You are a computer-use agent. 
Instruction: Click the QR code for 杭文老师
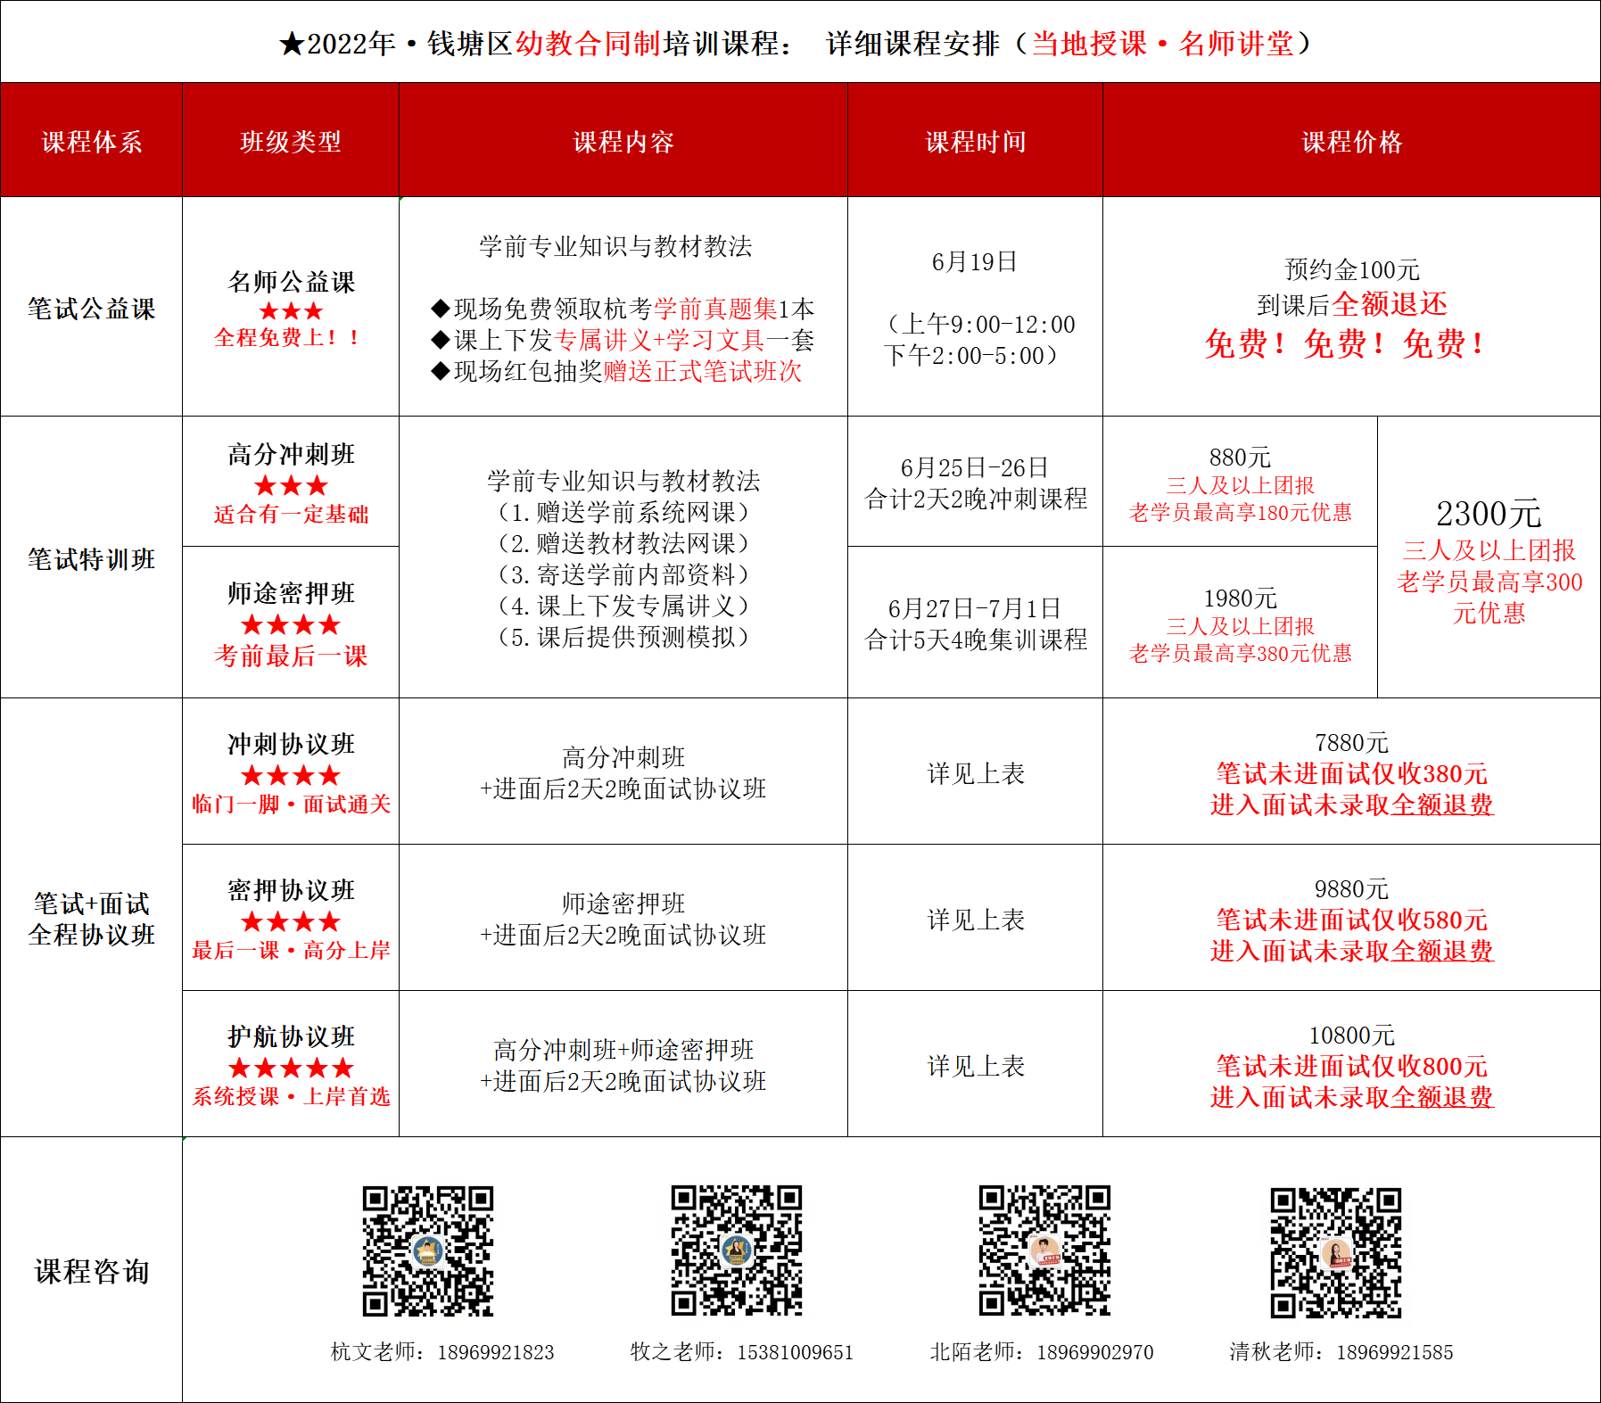click(428, 1250)
